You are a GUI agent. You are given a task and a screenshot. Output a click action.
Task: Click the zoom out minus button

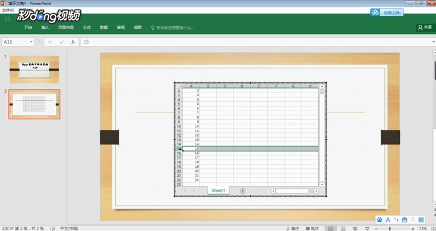[376, 229]
